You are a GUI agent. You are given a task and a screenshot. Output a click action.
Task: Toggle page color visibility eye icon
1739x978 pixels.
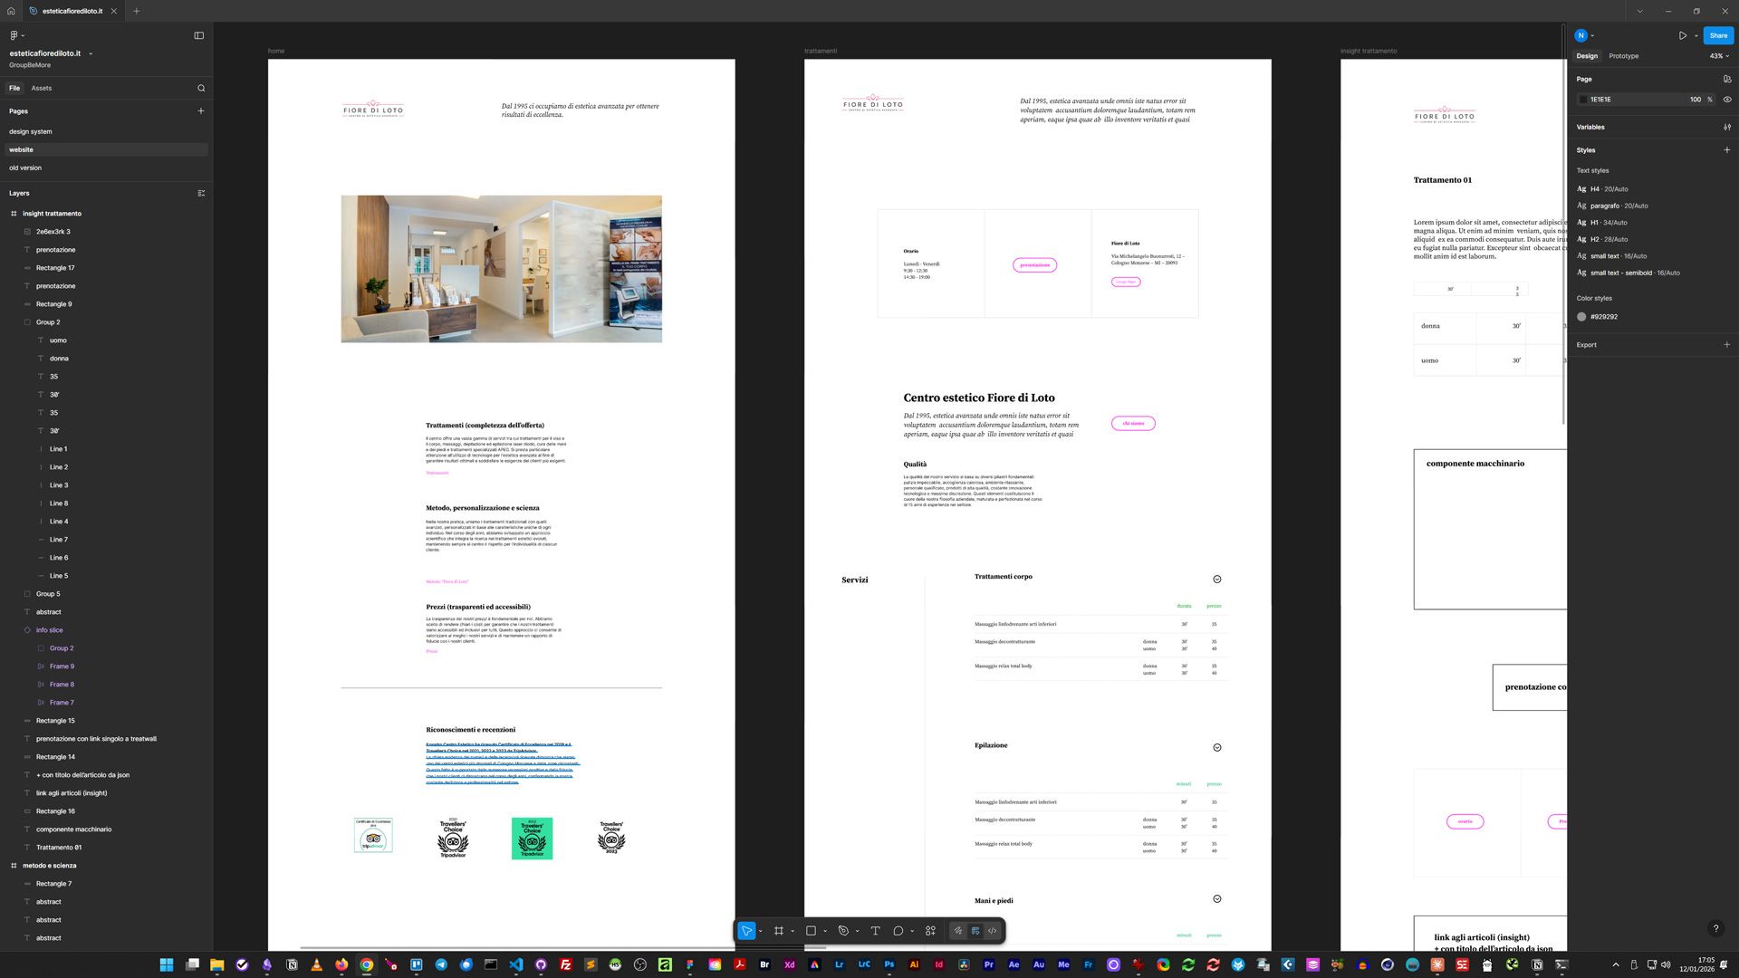click(x=1726, y=100)
